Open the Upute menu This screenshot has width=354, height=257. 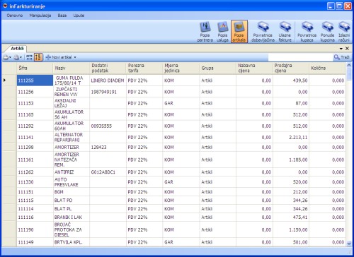79,16
